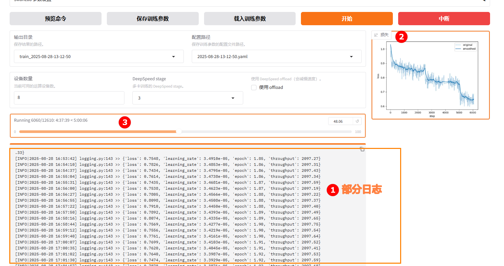Collapse the SwanLab section arrow at top right
Screen dimensions: 504x266
484,1
